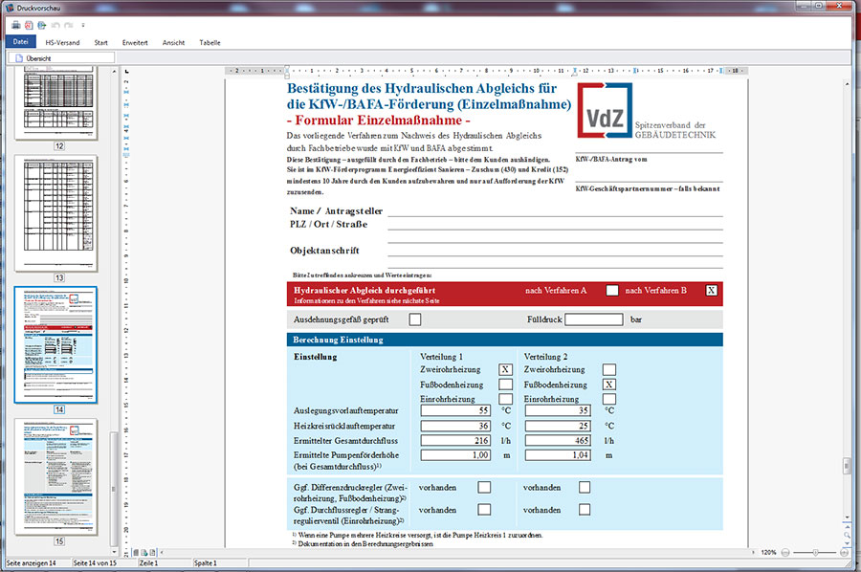Click the second view-mode icon with the globe

[143, 553]
